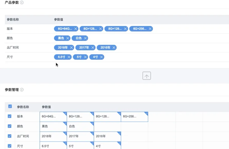The height and width of the screenshot is (149, 229).
Task: Click 颜色 label in the 产品参数 table
Action: [x=10, y=38]
